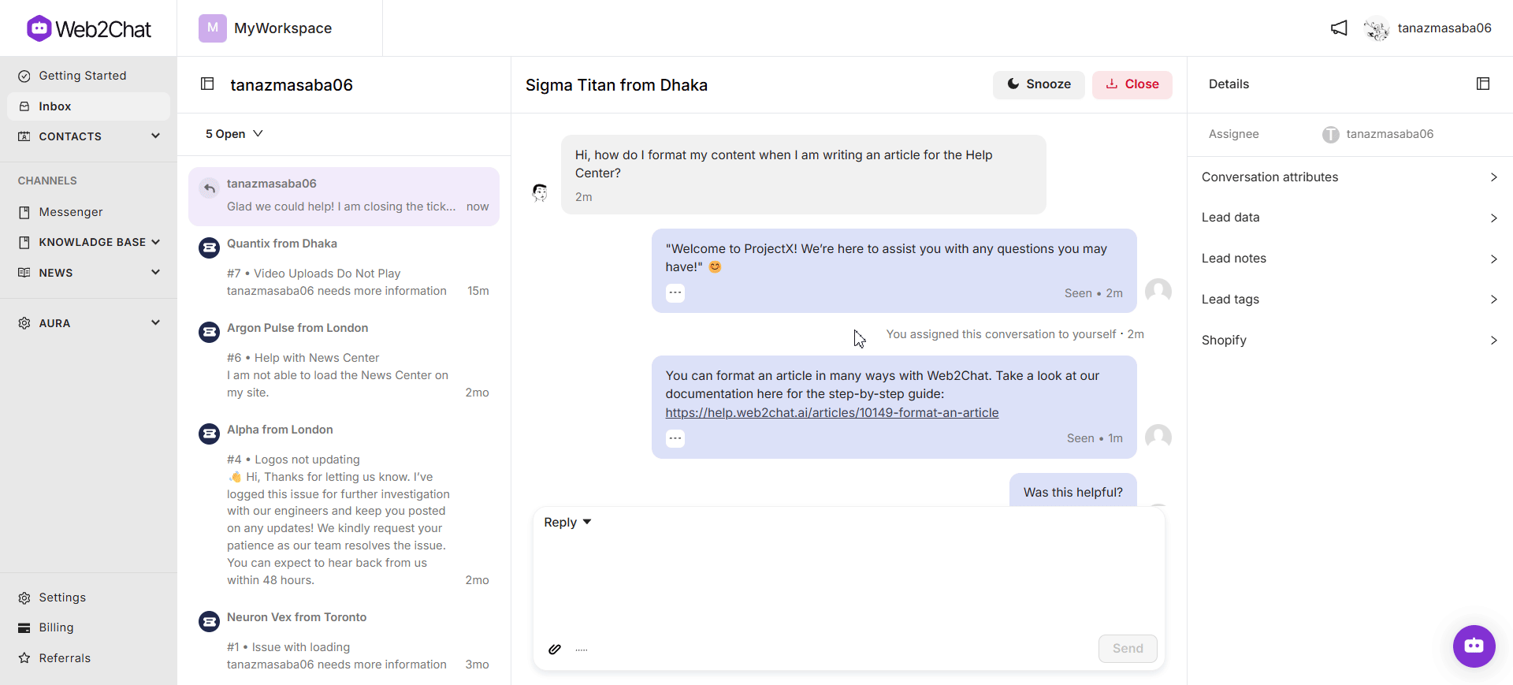Image resolution: width=1513 pixels, height=685 pixels.
Task: Click the Billing card icon
Action: [24, 627]
